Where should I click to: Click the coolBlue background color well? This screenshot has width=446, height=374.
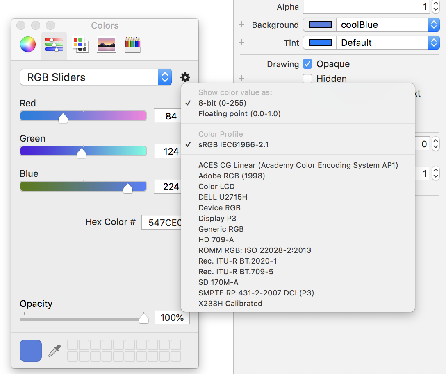(x=319, y=25)
